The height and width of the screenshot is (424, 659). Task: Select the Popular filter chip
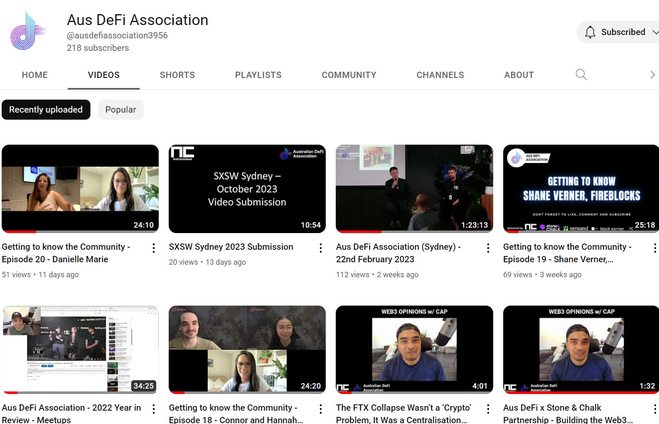(x=121, y=110)
